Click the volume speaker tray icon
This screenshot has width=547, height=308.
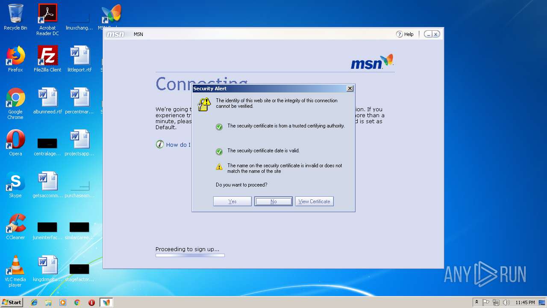506,302
